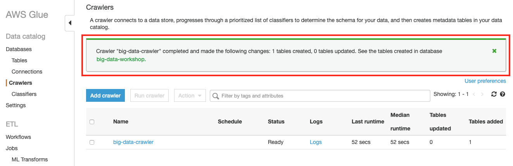The image size is (513, 166).
Task: Navigate to Tables in Data catalog
Action: pos(19,60)
